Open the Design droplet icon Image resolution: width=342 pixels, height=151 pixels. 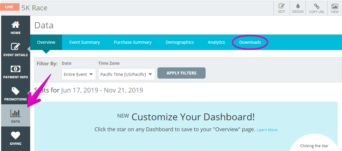pos(298,6)
